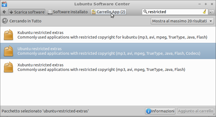The image size is (216, 117).
Task: Open the Scarica software tab
Action: (x=27, y=12)
